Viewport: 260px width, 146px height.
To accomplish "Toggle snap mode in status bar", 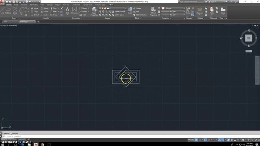I will pos(199,140).
